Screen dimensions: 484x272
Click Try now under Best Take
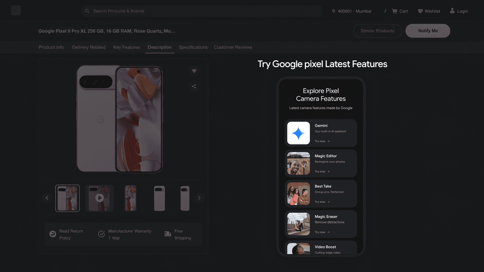[322, 202]
